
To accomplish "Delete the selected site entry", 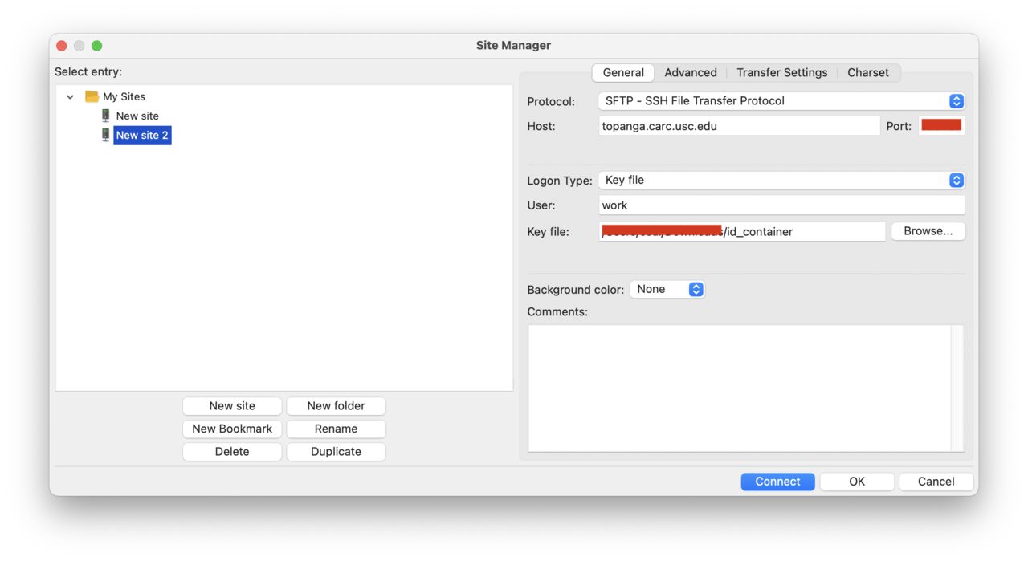I will click(232, 452).
